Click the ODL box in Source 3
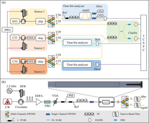This screenshot has height=123, width=149. point(31,61)
